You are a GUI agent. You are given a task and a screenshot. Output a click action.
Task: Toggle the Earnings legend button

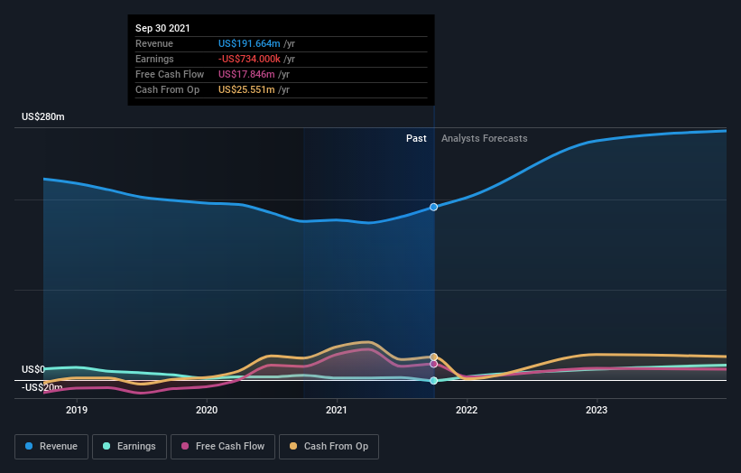point(129,447)
